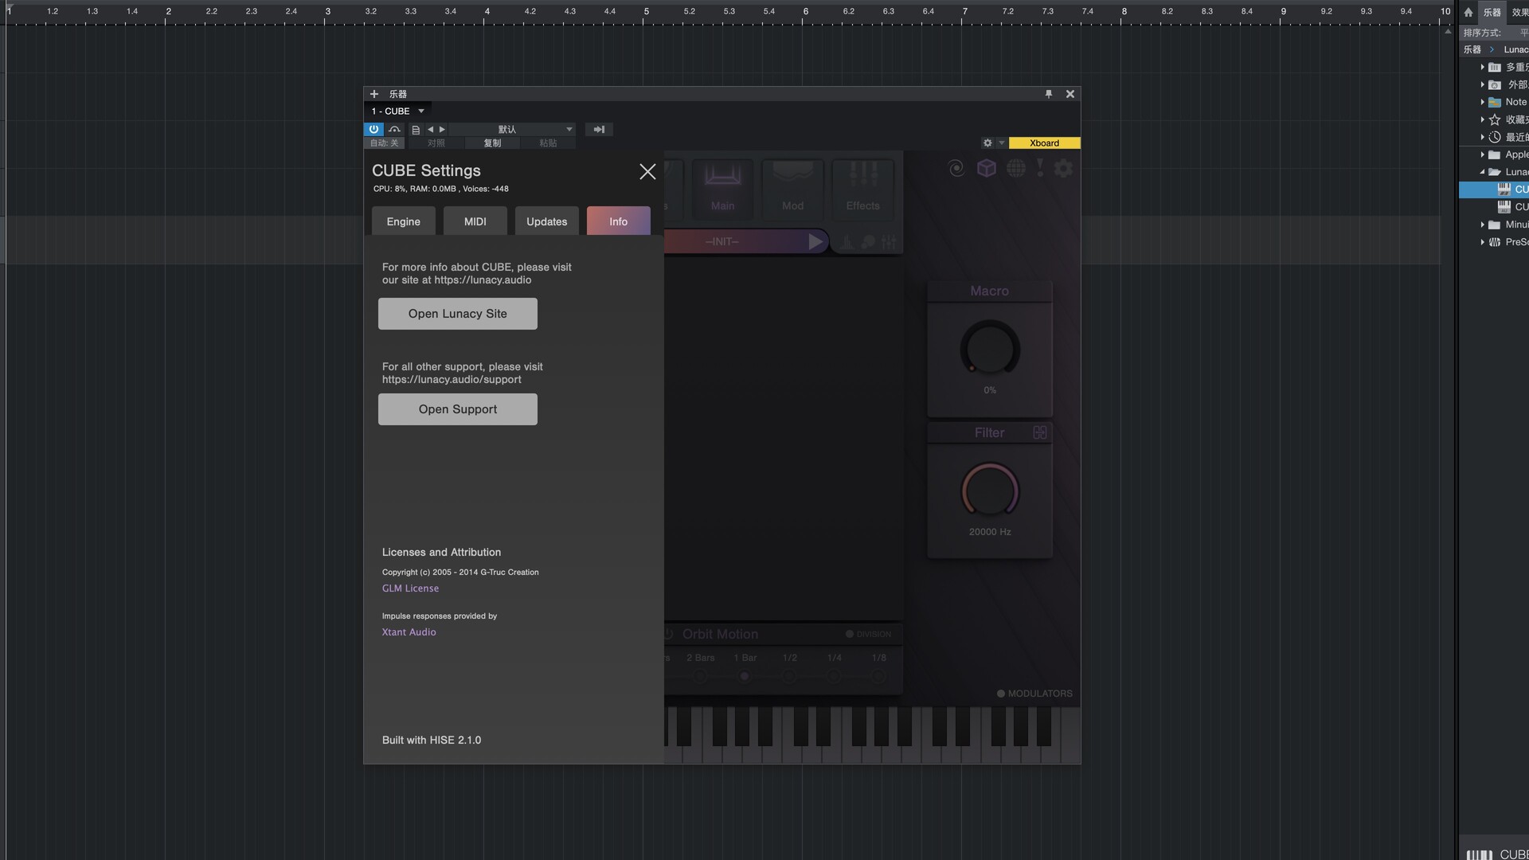Switch to the Updates tab
This screenshot has width=1529, height=860.
tap(547, 221)
